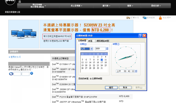Open the order status truck icon

coord(128,18)
